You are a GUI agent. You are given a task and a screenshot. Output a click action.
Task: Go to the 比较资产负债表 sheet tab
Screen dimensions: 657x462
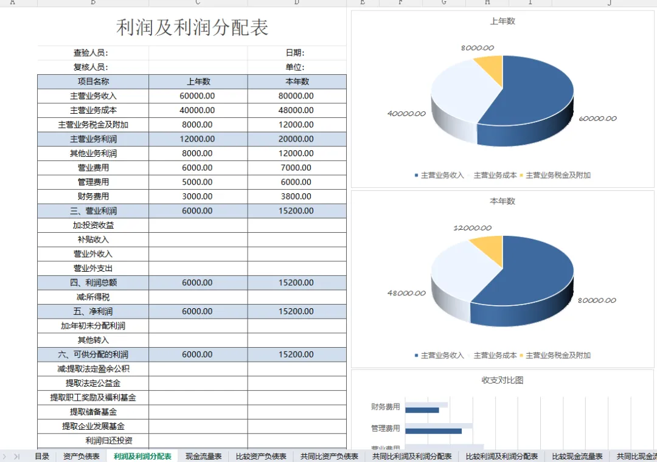coord(261,456)
